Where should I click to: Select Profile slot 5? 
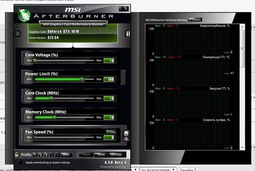pos(57,155)
